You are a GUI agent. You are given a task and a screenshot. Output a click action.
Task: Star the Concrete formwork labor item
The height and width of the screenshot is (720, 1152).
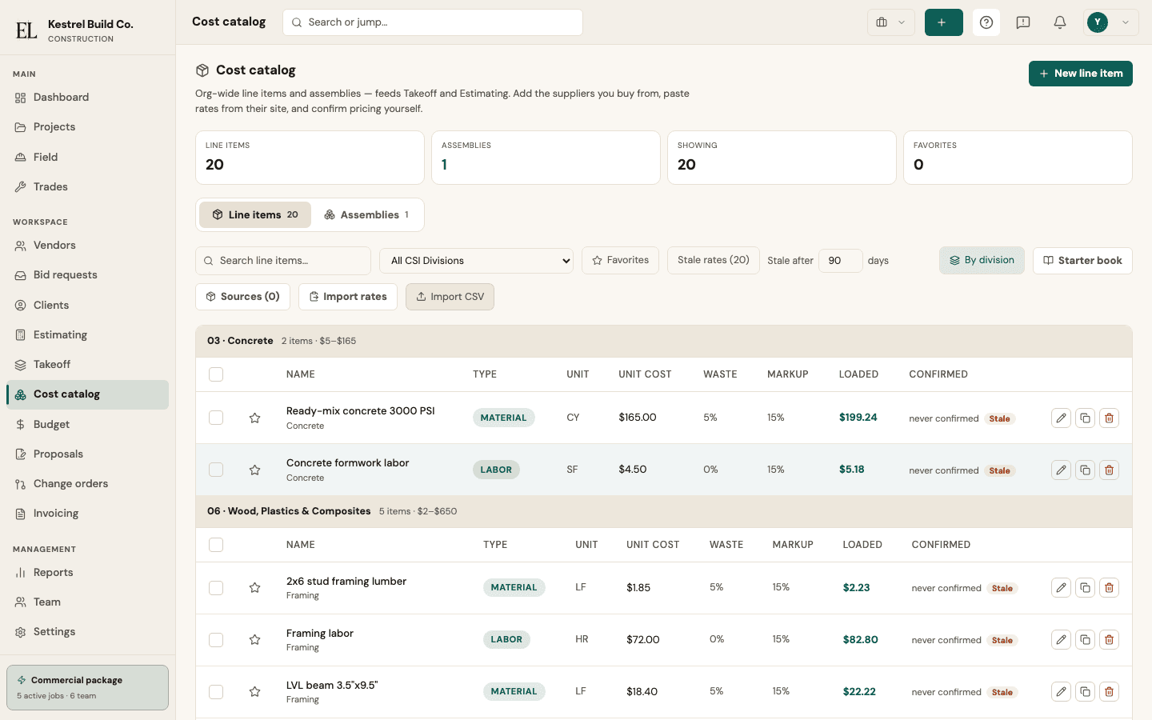[x=254, y=470]
